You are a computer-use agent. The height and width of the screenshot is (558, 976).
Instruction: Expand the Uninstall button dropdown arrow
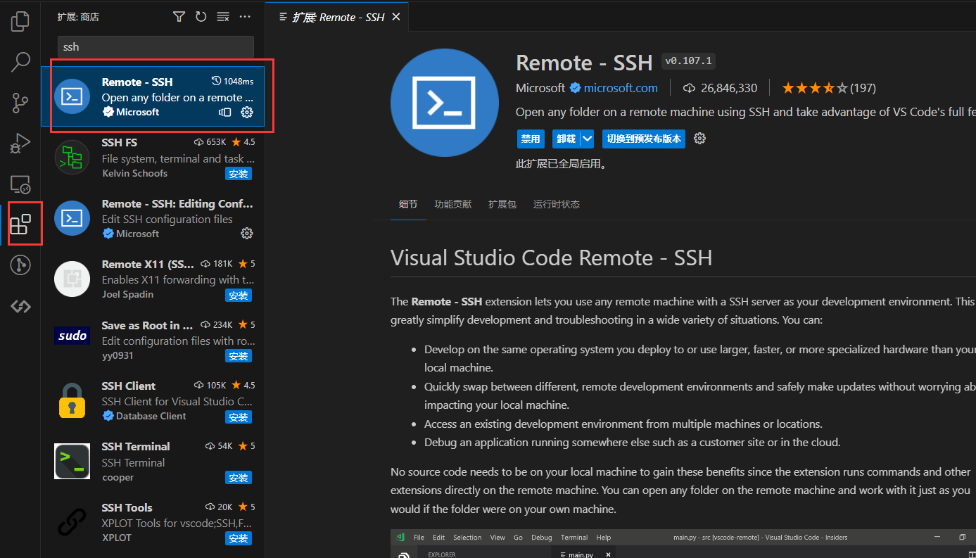[586, 139]
